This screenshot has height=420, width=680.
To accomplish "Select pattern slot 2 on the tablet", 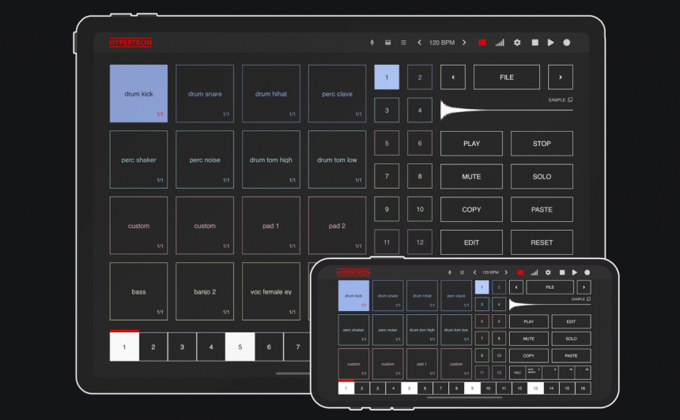I will (x=420, y=77).
